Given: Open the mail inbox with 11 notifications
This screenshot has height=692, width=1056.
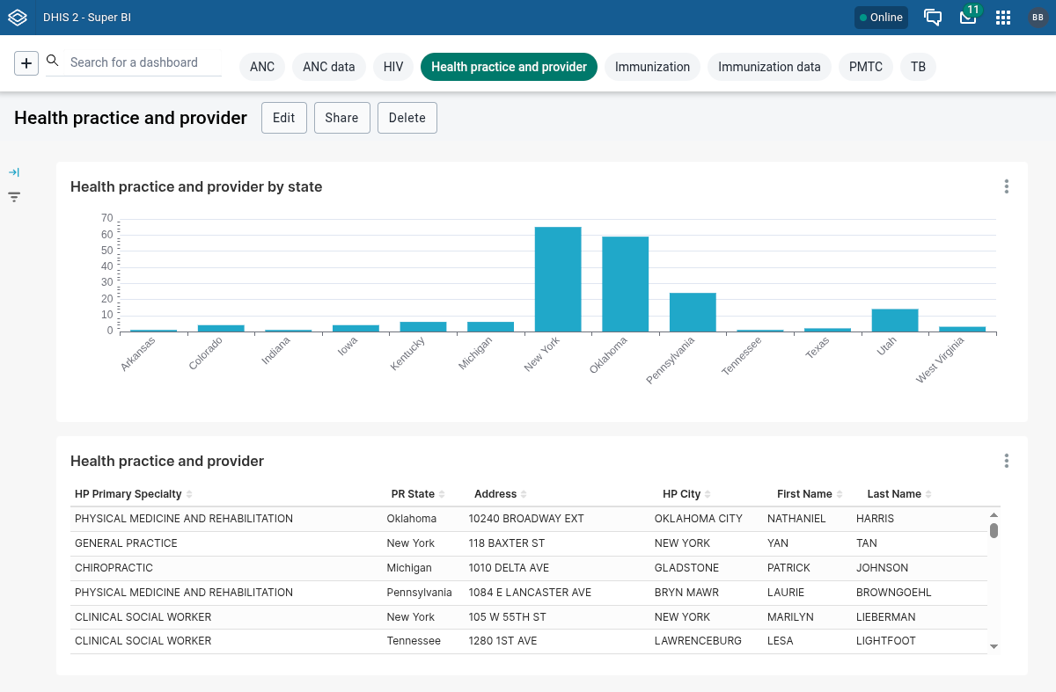Looking at the screenshot, I should (x=968, y=18).
